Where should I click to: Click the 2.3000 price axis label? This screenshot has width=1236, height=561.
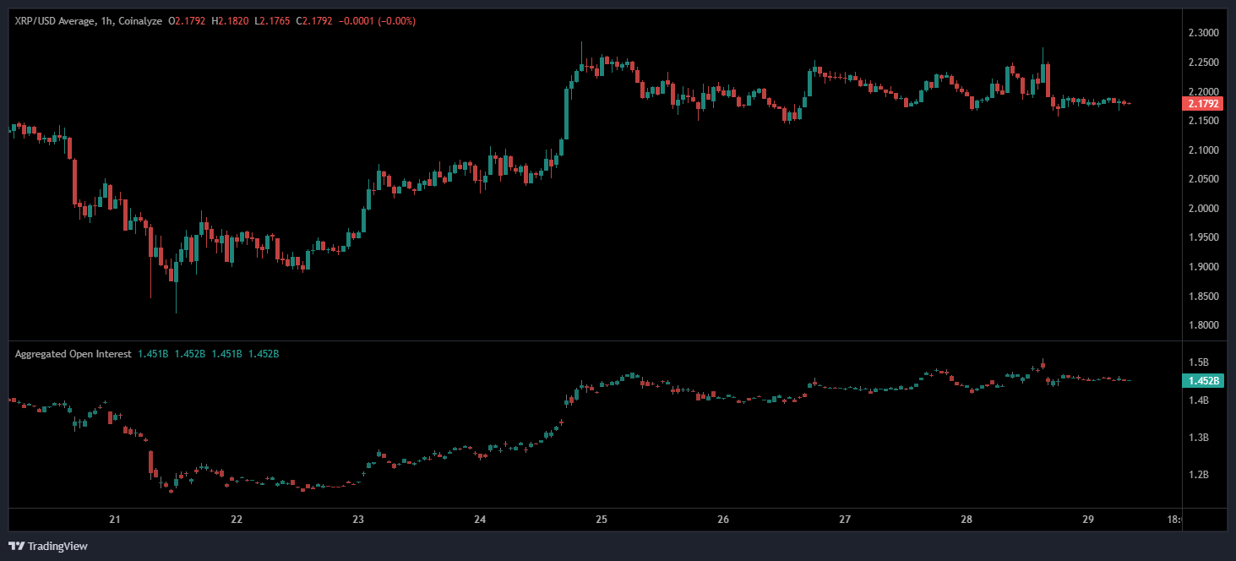point(1203,33)
